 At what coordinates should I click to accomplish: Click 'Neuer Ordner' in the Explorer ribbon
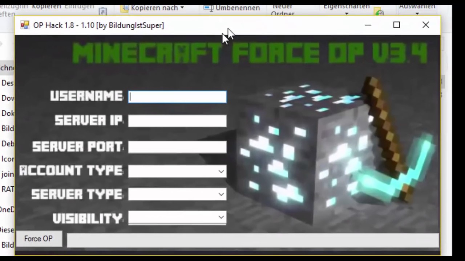283,10
